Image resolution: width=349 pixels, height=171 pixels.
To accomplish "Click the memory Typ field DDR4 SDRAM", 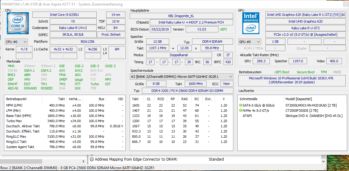I will [x=212, y=42].
